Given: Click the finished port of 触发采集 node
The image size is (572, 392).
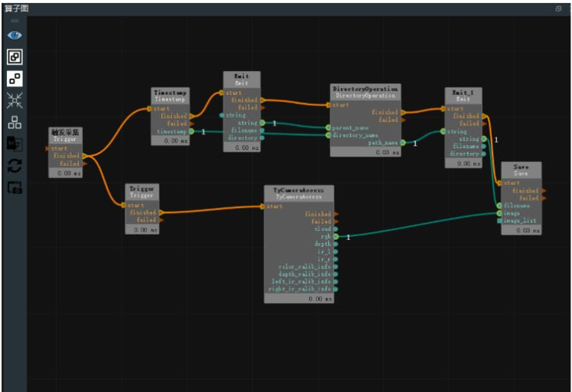Looking at the screenshot, I should pos(85,156).
